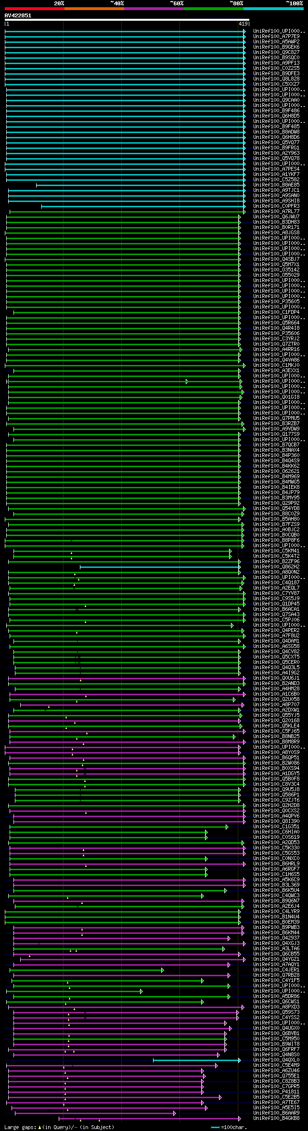This screenshot has height=1131, width=308.
Task: Click hit label UniRef100_O42937
Action: 276,938
